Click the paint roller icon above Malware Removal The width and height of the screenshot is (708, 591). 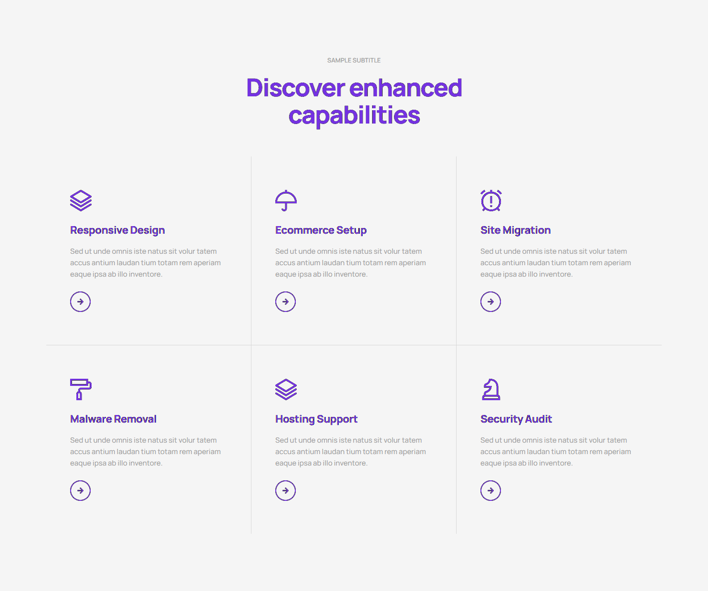(81, 389)
